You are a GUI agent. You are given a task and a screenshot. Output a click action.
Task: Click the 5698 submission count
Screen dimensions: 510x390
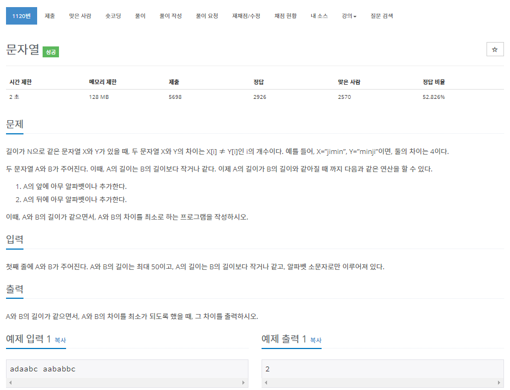pos(175,97)
